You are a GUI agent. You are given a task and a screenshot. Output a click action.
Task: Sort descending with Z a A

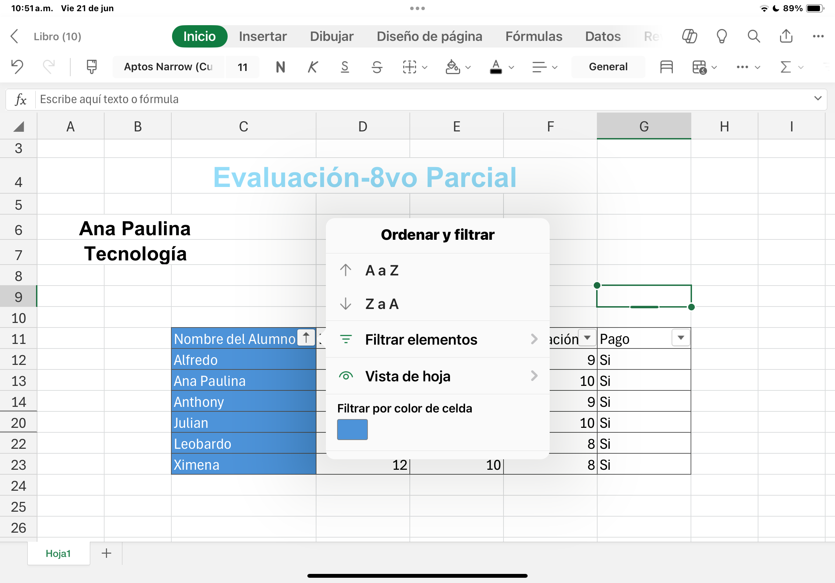pos(382,304)
